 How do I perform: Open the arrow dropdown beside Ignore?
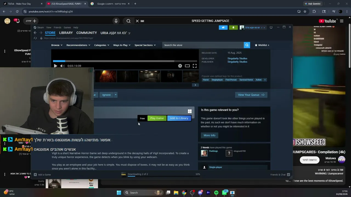(x=116, y=95)
